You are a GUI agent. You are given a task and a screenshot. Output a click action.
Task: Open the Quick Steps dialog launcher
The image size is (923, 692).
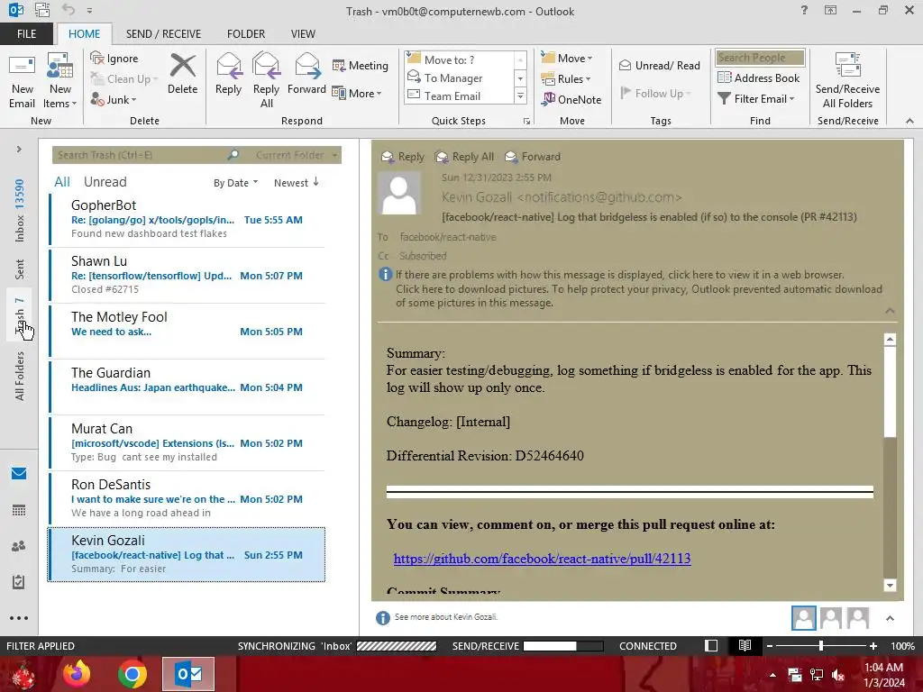526,122
